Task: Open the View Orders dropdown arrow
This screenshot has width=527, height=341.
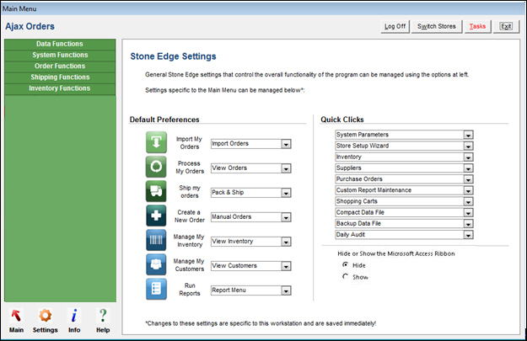Action: 286,168
